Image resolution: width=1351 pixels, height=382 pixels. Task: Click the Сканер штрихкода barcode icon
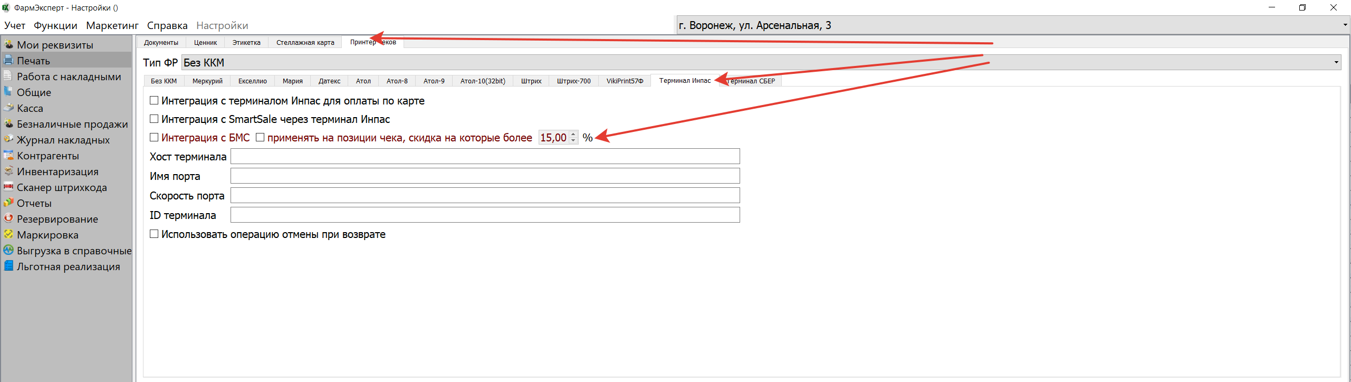point(8,187)
